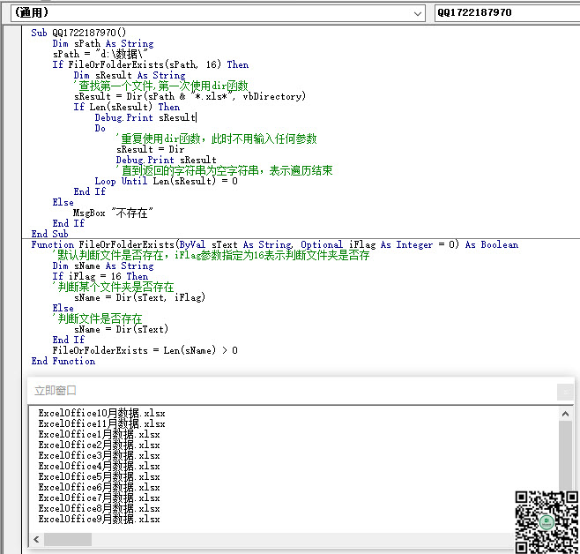
Task: Click comment '直到返回的字符串为空字符串'
Action: point(224,170)
